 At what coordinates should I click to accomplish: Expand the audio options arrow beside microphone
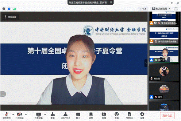coord(13,115)
